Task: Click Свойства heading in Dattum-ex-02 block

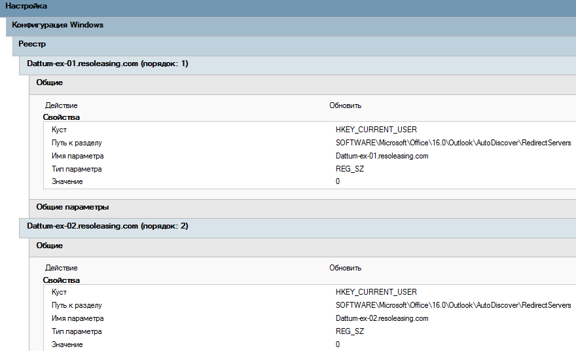Action: click(x=62, y=280)
